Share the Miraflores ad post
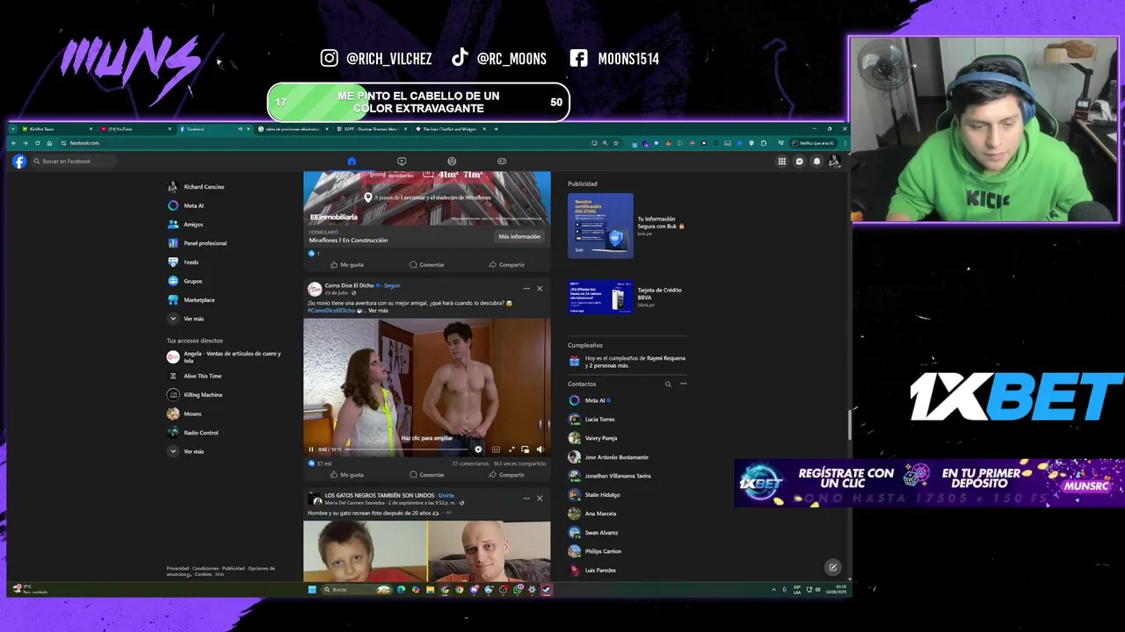 coord(507,264)
